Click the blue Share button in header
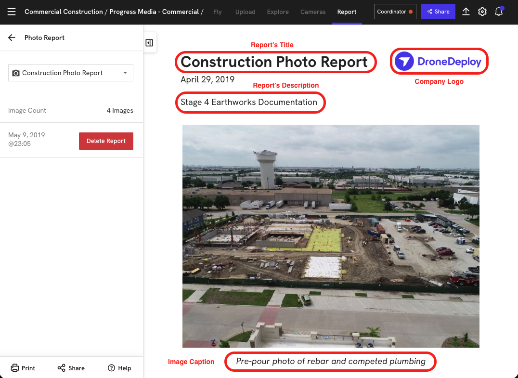 [x=438, y=12]
